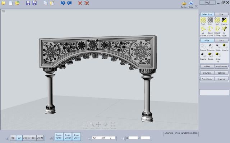This screenshot has width=230, height=143.
Task: Switch to the 3D view
Action: coord(19,138)
